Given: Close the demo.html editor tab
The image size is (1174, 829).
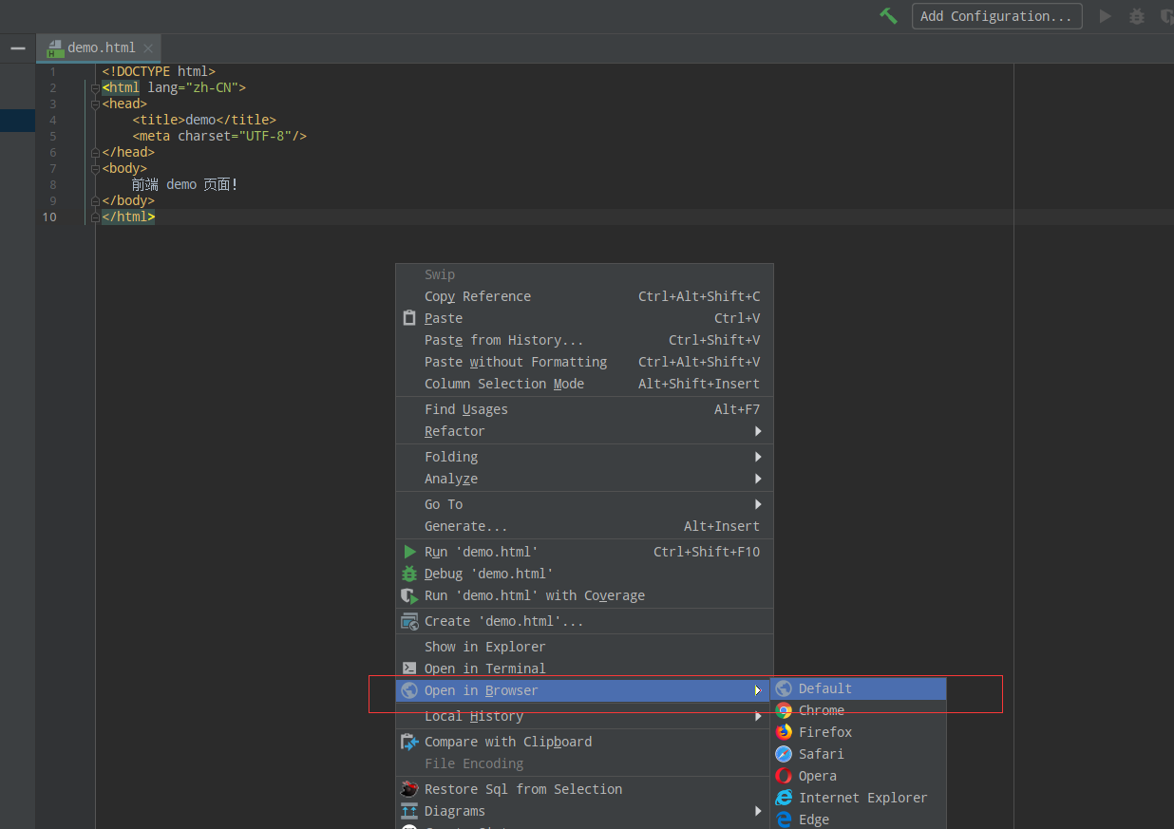Looking at the screenshot, I should coord(148,47).
